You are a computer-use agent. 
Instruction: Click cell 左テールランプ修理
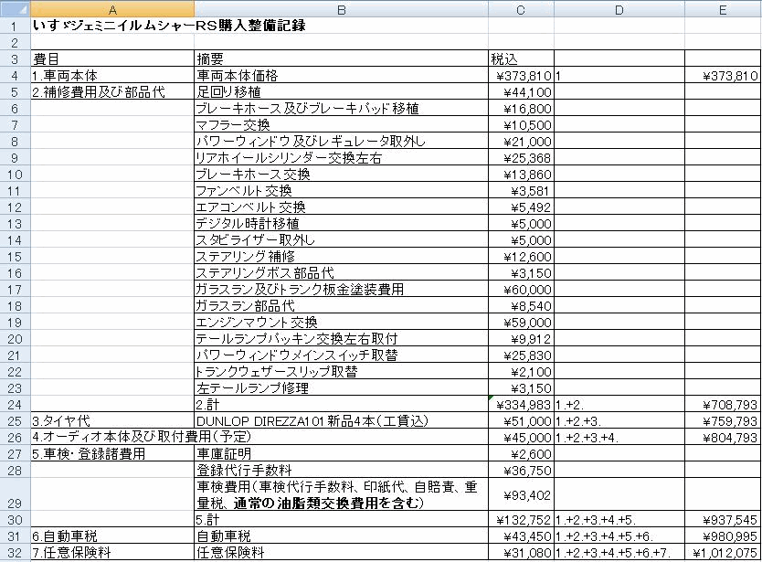point(341,388)
